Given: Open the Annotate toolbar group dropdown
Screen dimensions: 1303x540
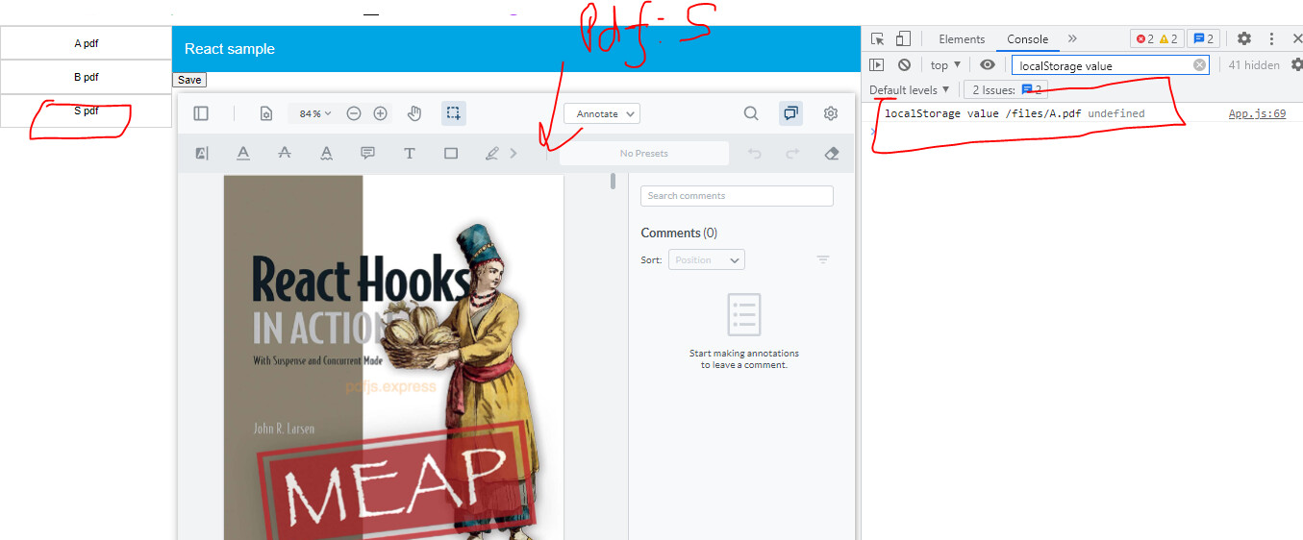Looking at the screenshot, I should 602,113.
